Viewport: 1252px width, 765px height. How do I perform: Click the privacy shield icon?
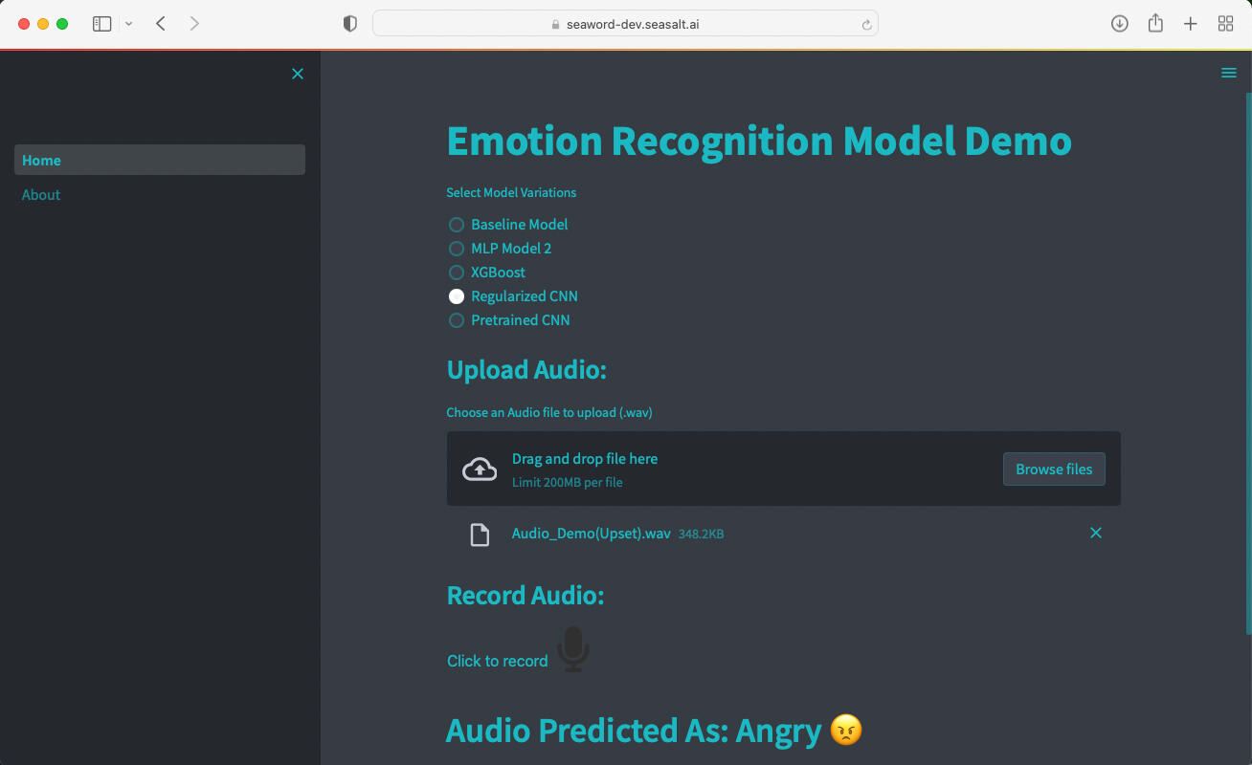click(x=350, y=24)
